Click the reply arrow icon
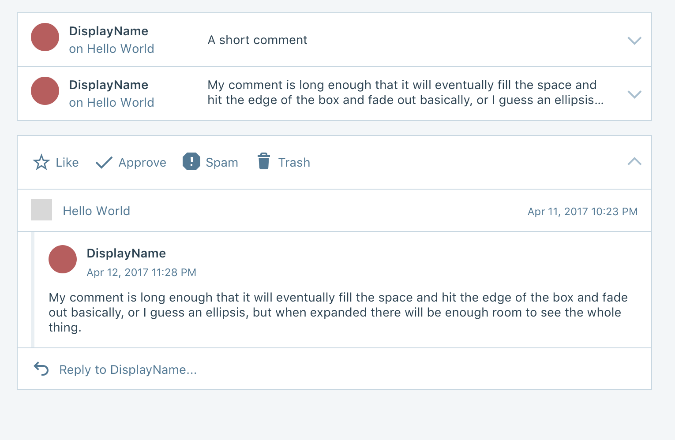The height and width of the screenshot is (440, 675). [41, 369]
